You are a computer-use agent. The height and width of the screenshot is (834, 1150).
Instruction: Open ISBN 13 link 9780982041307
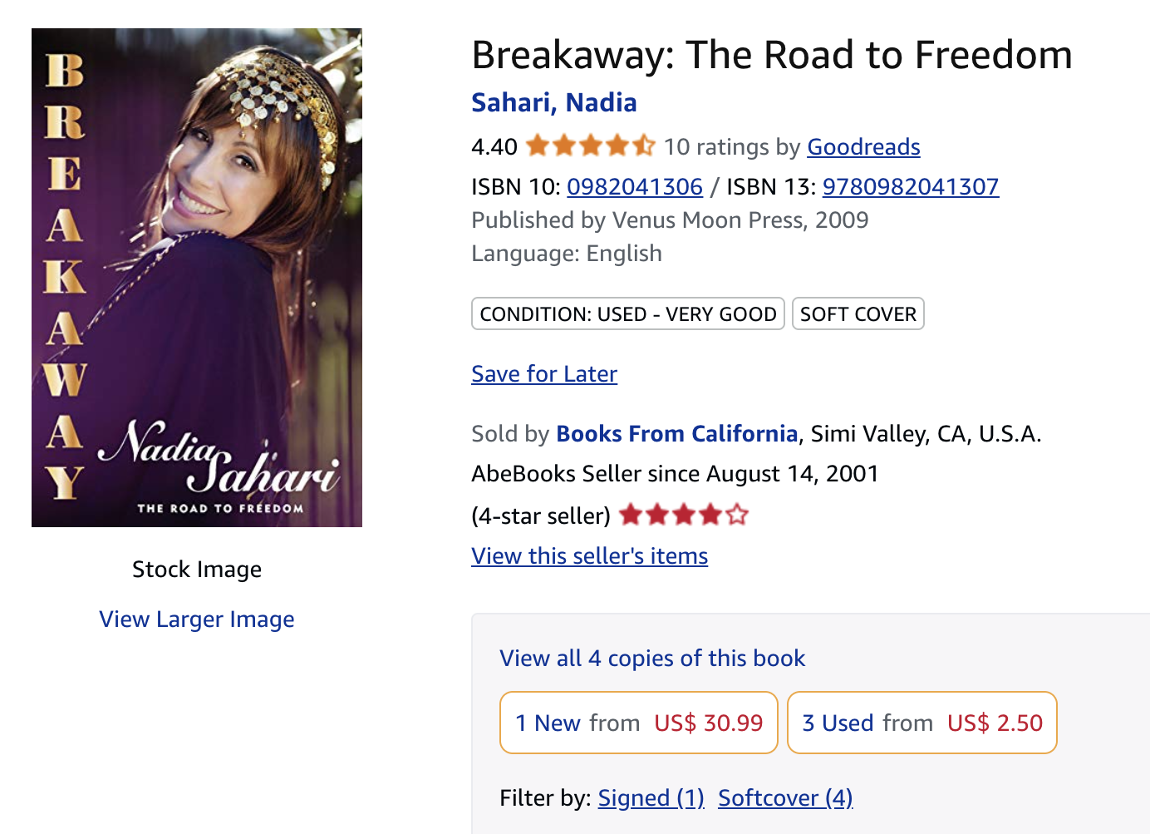coord(911,186)
